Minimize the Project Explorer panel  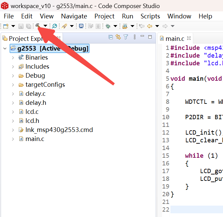142,36
